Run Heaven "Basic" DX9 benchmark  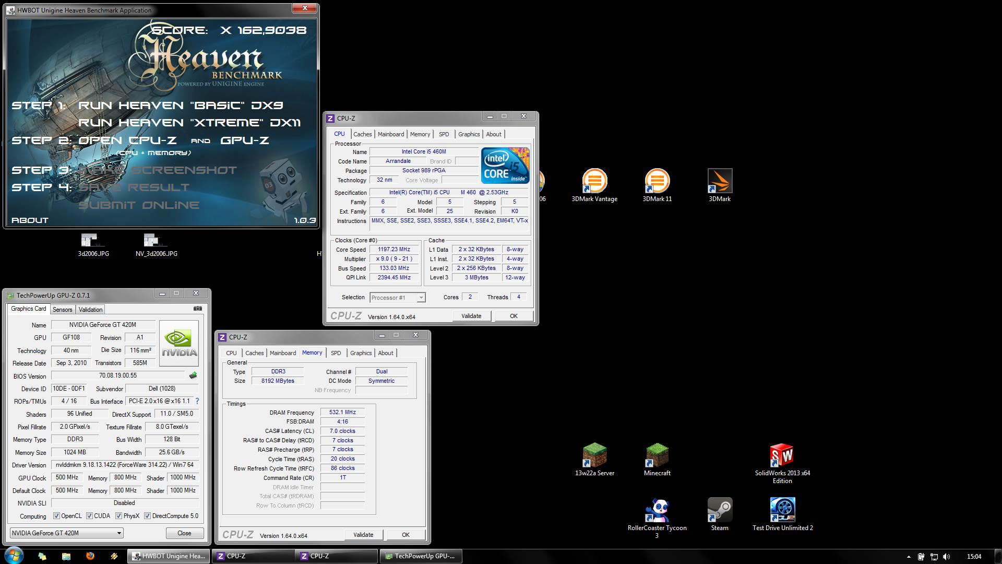point(181,105)
